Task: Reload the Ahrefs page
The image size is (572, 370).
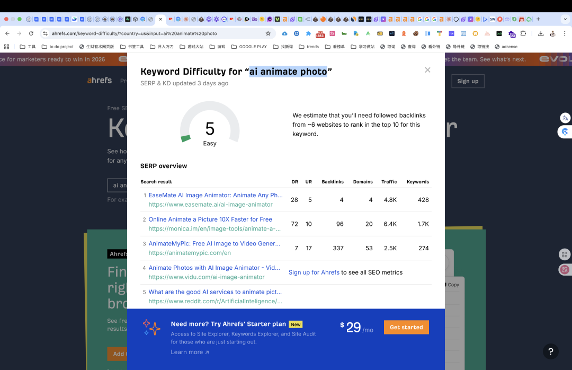Action: coord(31,33)
